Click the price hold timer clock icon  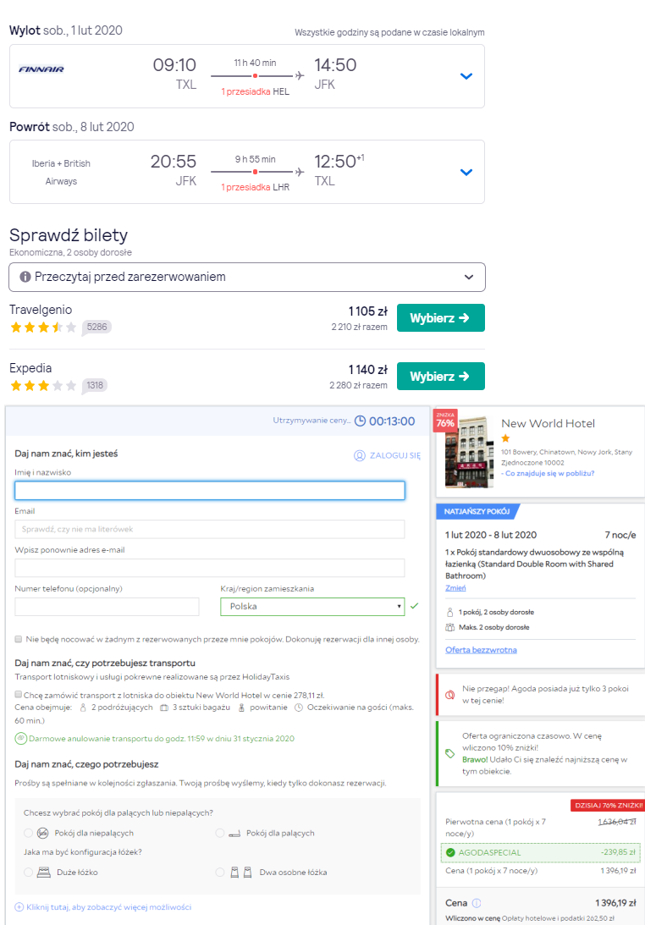(x=360, y=421)
